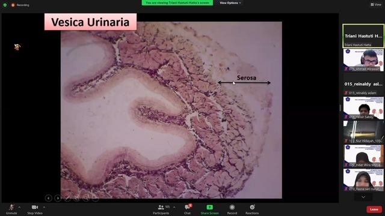Click the Record button
Screen dimensions: 385x216
pos(232,209)
